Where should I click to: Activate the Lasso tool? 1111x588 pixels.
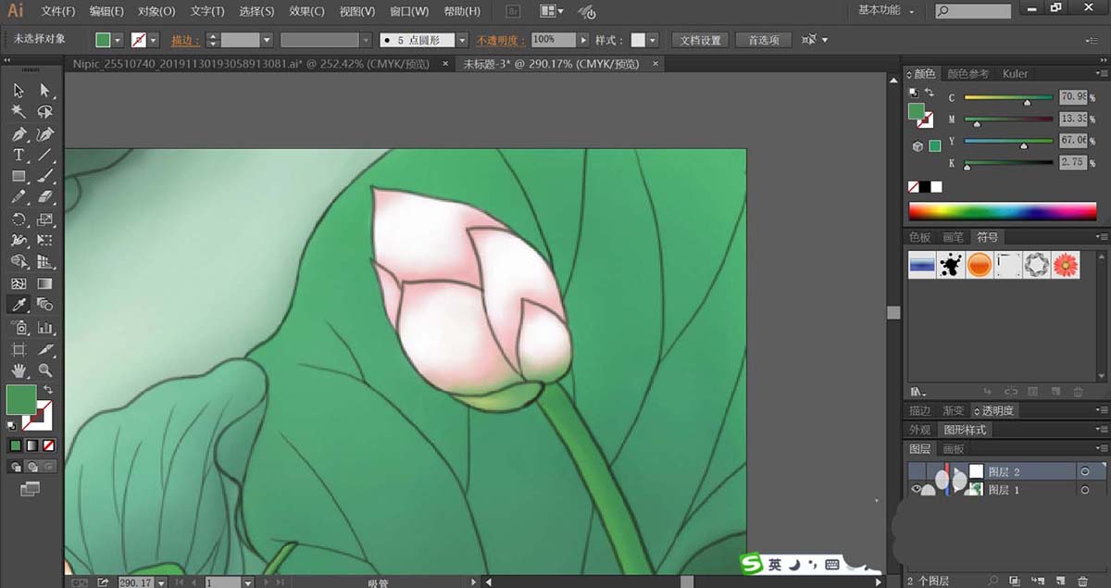coord(44,112)
